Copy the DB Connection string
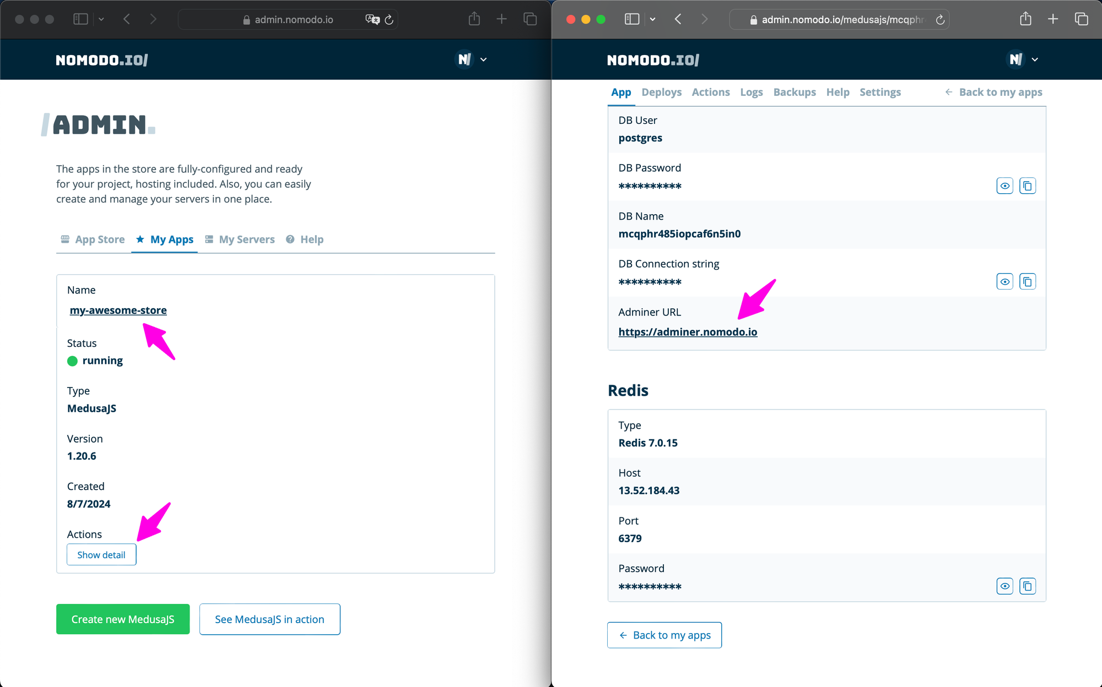Viewport: 1102px width, 687px height. pyautogui.click(x=1027, y=282)
